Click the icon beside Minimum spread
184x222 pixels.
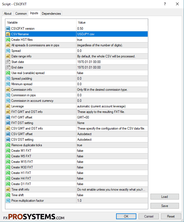[x=8, y=84]
